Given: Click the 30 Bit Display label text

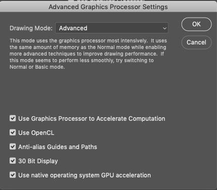Looking at the screenshot, I should tap(38, 161).
